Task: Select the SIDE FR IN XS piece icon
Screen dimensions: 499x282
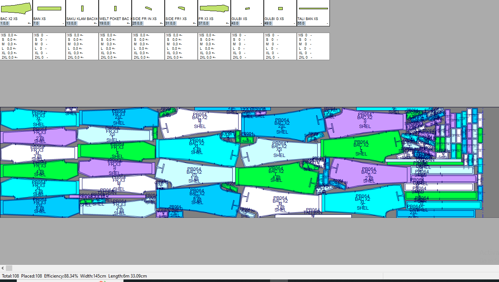Action: point(148,8)
